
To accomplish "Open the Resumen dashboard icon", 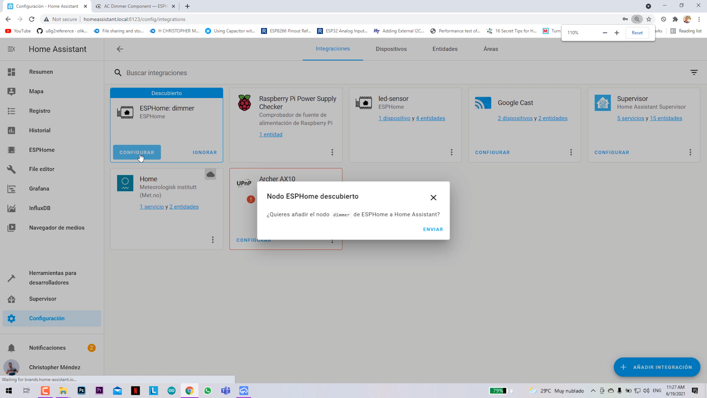I will 11,72.
